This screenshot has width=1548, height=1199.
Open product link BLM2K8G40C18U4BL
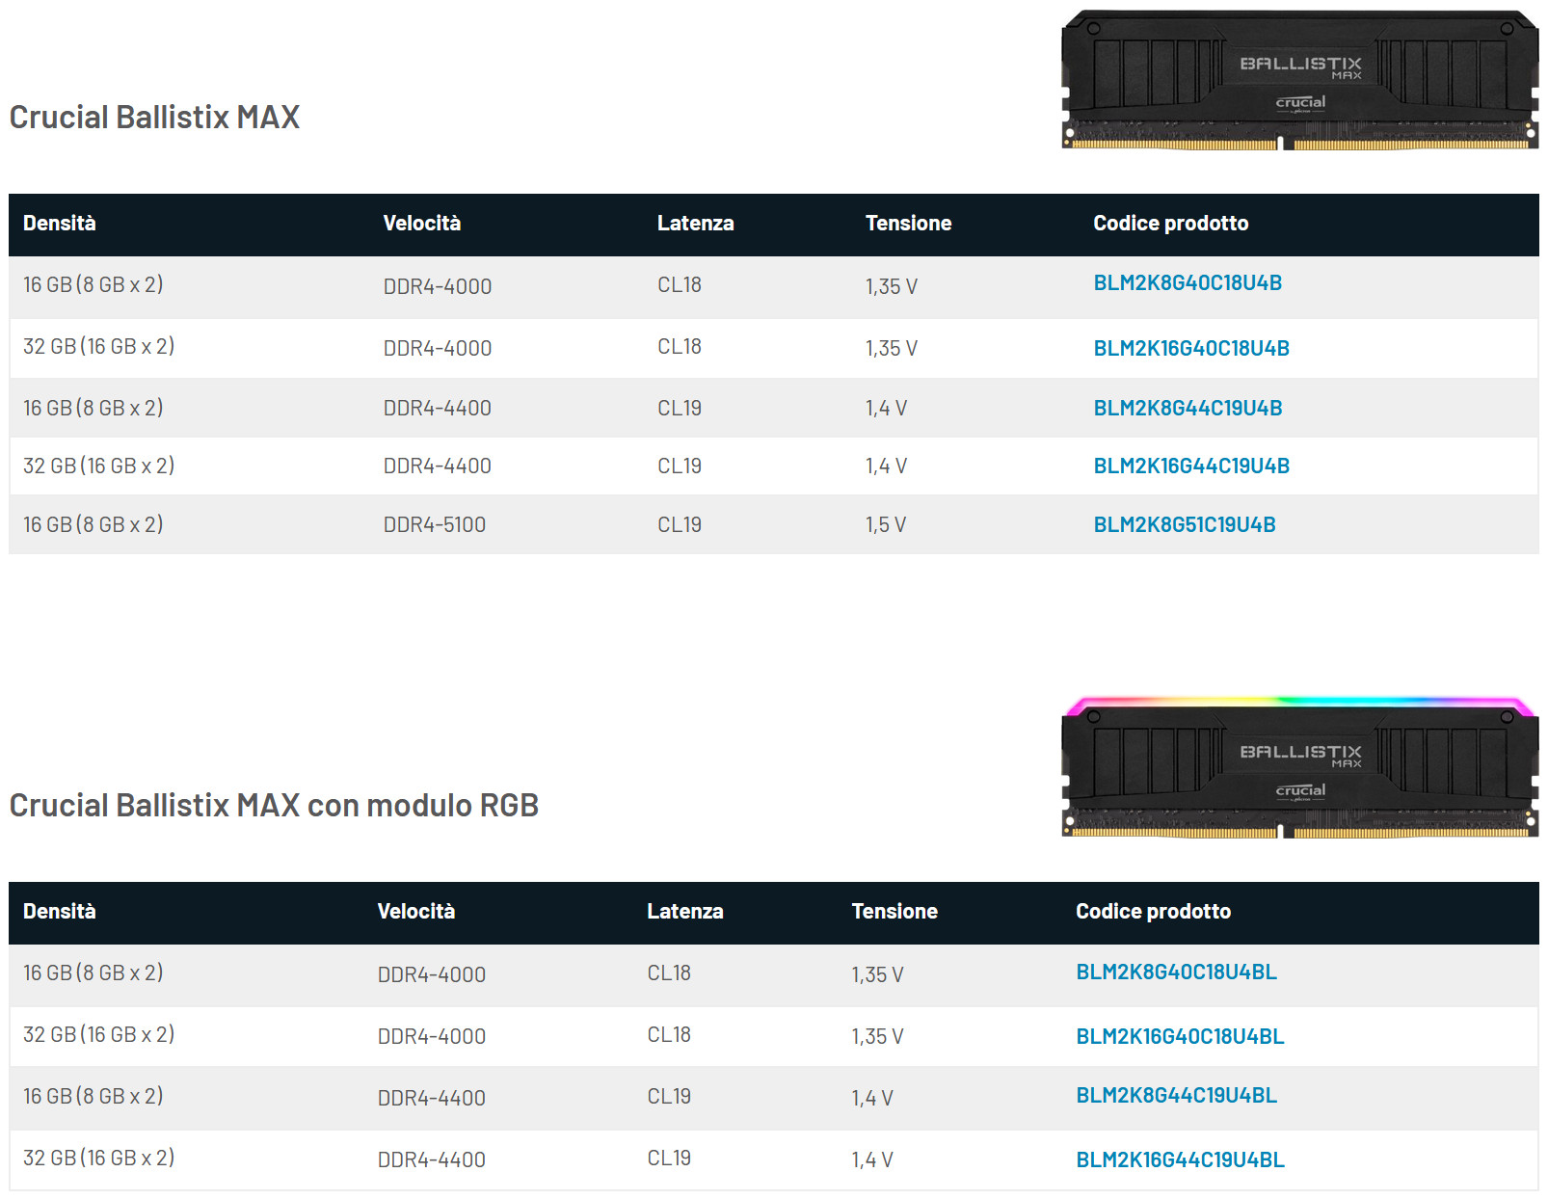click(x=1176, y=973)
